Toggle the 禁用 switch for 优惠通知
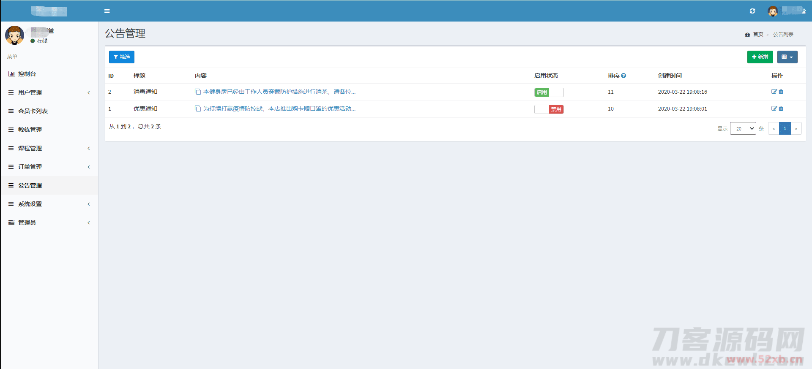This screenshot has width=812, height=369. point(549,109)
